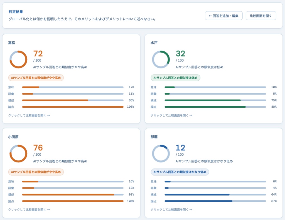Click the orange similarity badge in 高松 card
This screenshot has width=285, height=220.
coord(36,78)
